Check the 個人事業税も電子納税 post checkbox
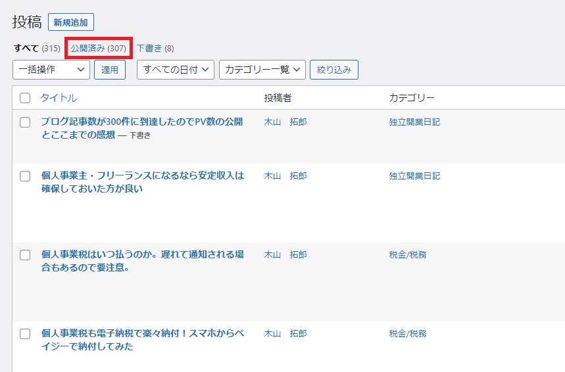The width and height of the screenshot is (565, 372). 25,334
